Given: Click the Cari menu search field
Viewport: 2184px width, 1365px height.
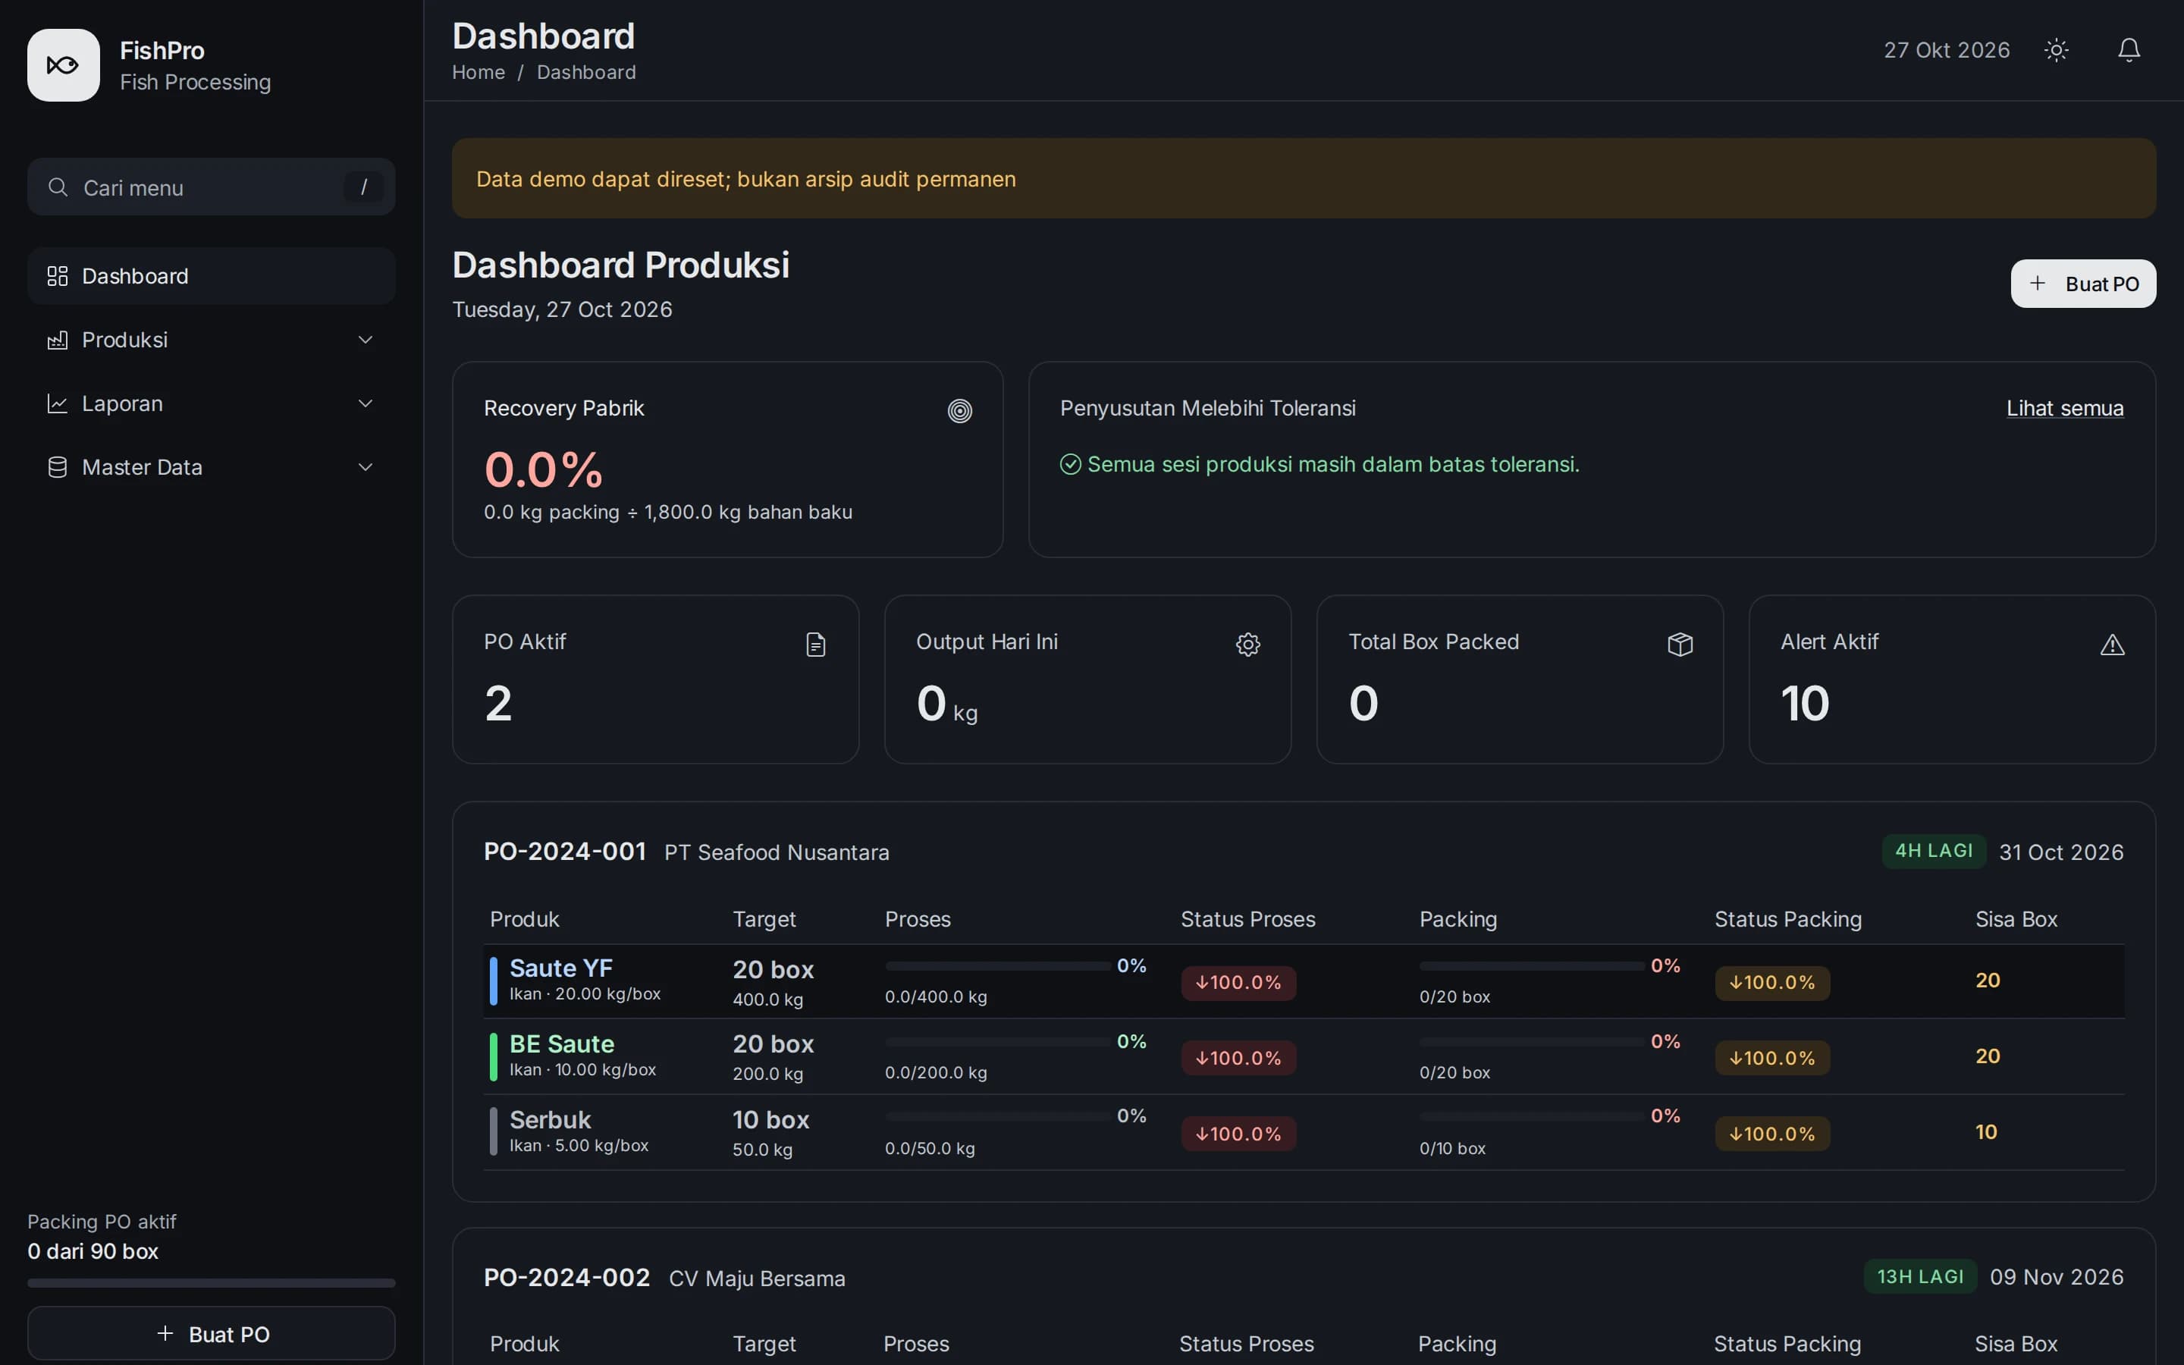Looking at the screenshot, I should coord(211,187).
